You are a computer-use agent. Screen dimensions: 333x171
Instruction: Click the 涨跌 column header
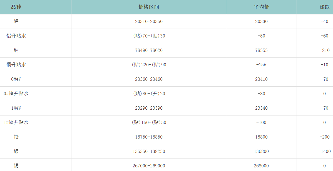324,7
